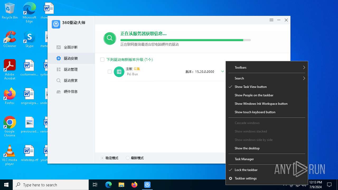Viewport: 338px width, 190px height.
Task: Select the previousad image file icon
Action: click(29, 125)
